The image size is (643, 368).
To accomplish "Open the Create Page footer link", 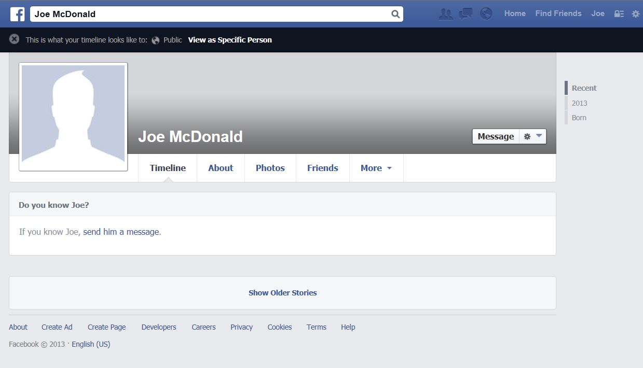I will (x=107, y=327).
